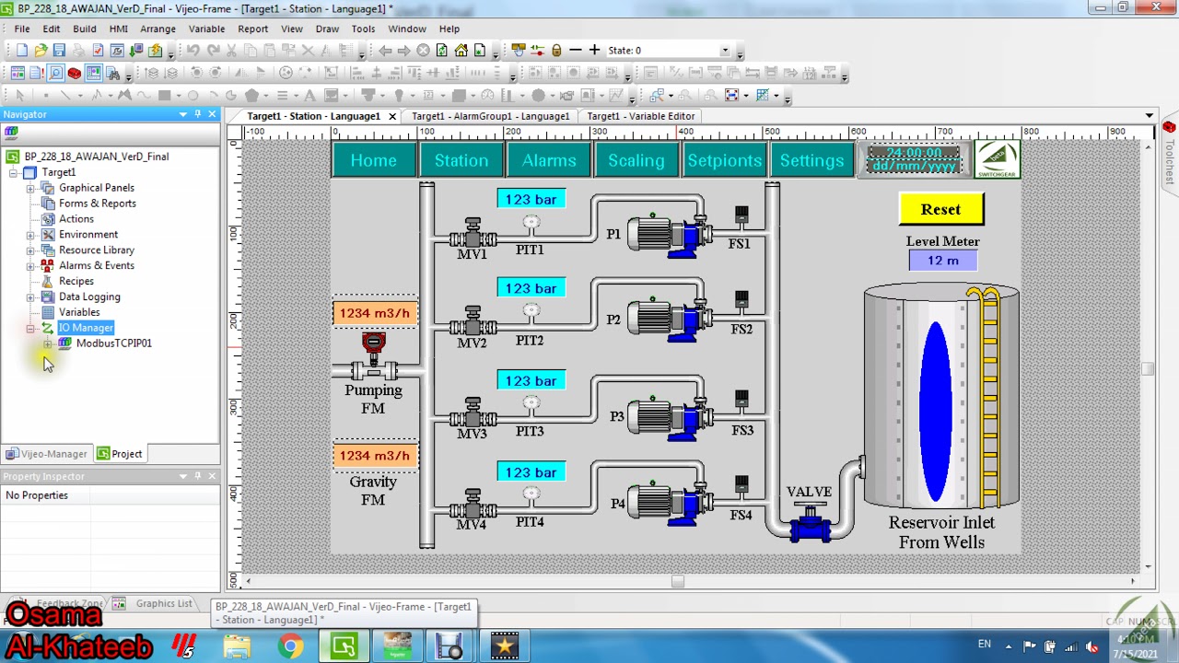The width and height of the screenshot is (1179, 663).
Task: Click the refresh page icon
Action: pyautogui.click(x=442, y=51)
